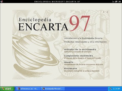Open Productos relacionados y otra información
This screenshot has height=91, width=122.
(85, 42)
